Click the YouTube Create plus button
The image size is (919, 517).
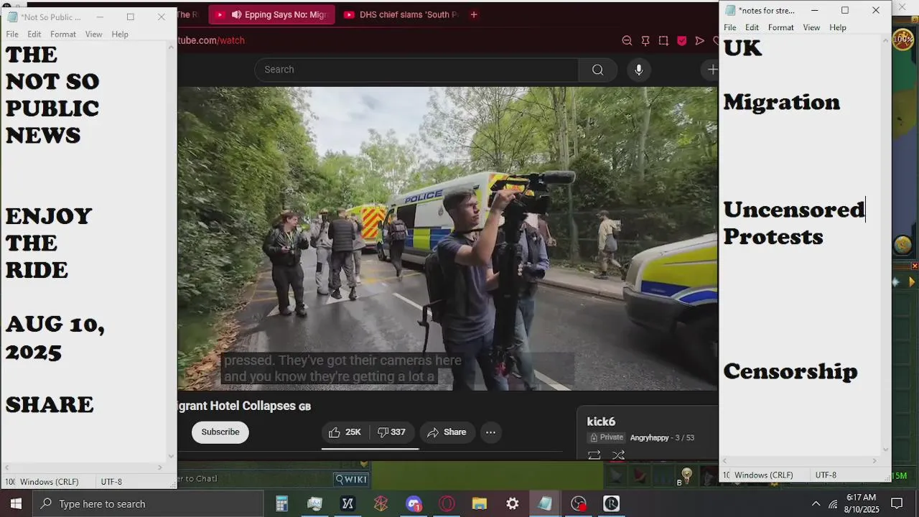pos(711,70)
